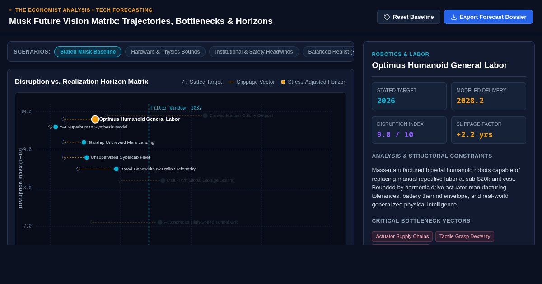
Task: Click the dimmed Crewed Martian Colony Outpost point
Action: (x=205, y=115)
